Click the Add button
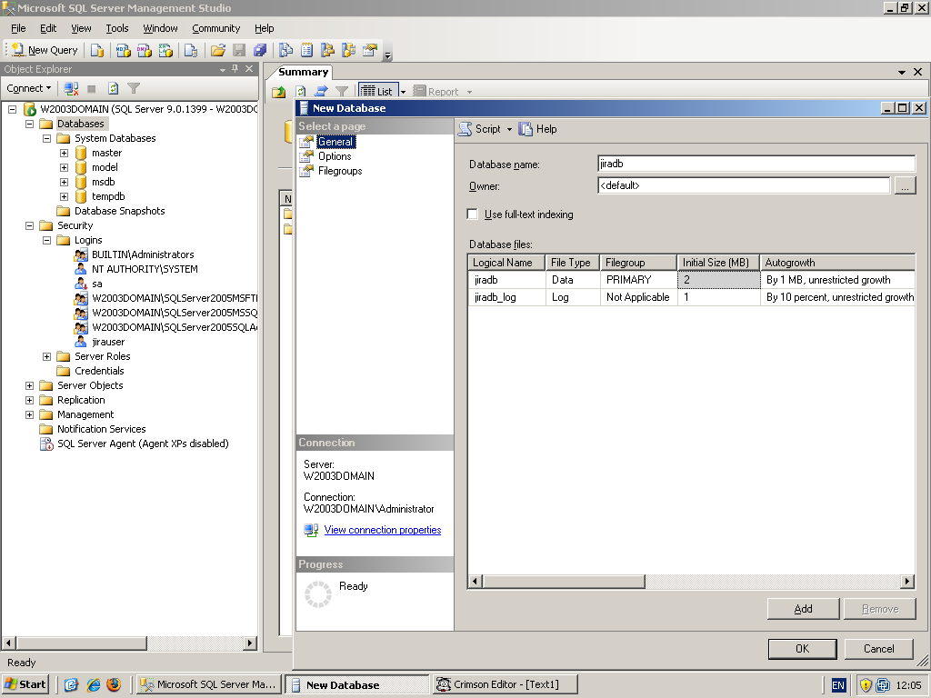This screenshot has height=698, width=931. (804, 609)
